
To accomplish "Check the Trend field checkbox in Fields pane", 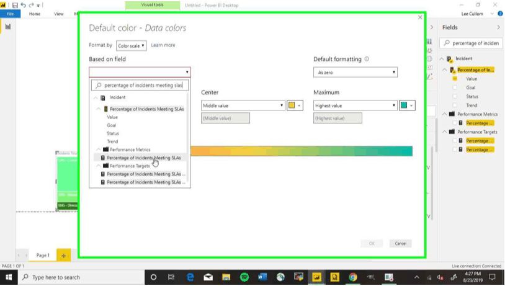I will 455,105.
